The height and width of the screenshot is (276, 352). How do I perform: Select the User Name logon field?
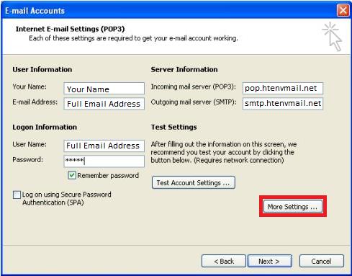104,146
